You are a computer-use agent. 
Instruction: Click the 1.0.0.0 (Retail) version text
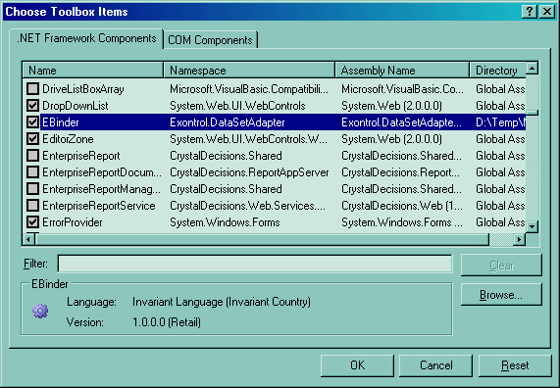[x=167, y=322]
